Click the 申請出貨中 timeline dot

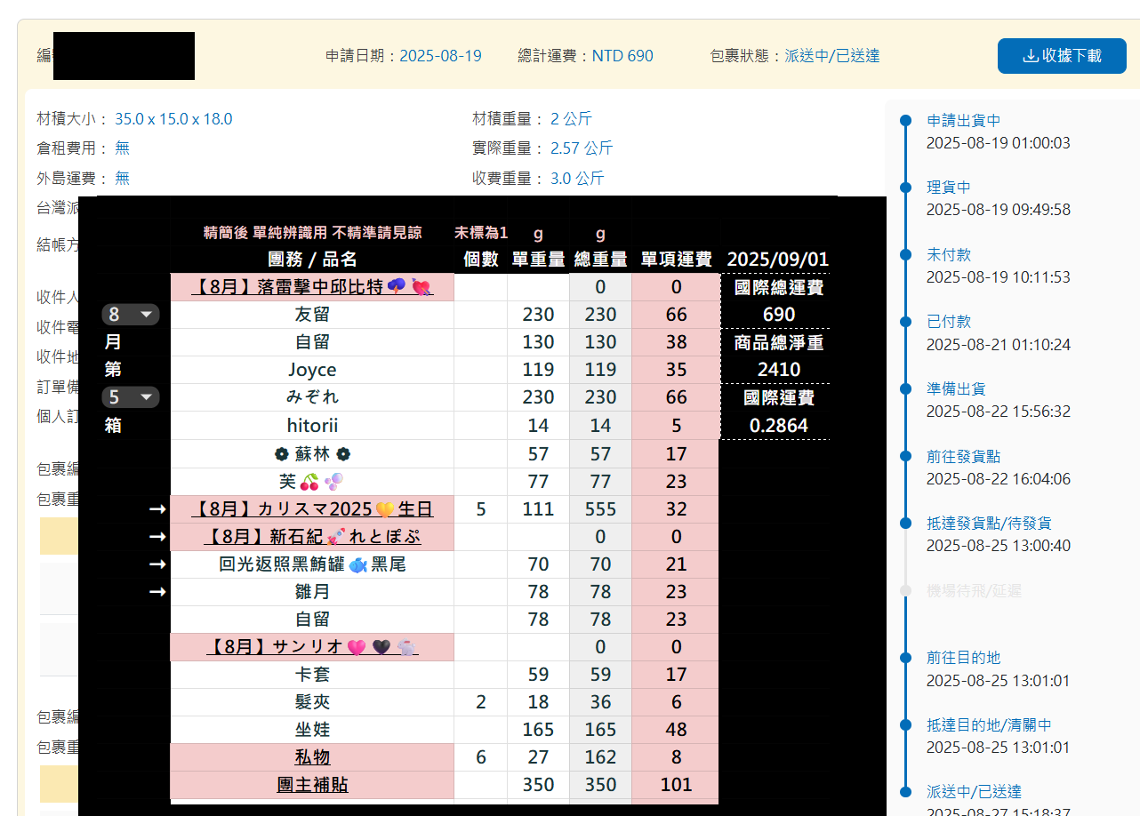pyautogui.click(x=905, y=121)
